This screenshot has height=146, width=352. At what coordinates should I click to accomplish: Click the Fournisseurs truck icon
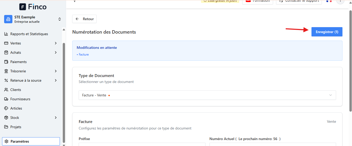coord(6,99)
